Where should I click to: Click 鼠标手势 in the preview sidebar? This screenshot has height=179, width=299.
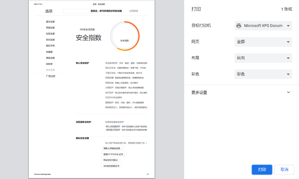[50, 46]
